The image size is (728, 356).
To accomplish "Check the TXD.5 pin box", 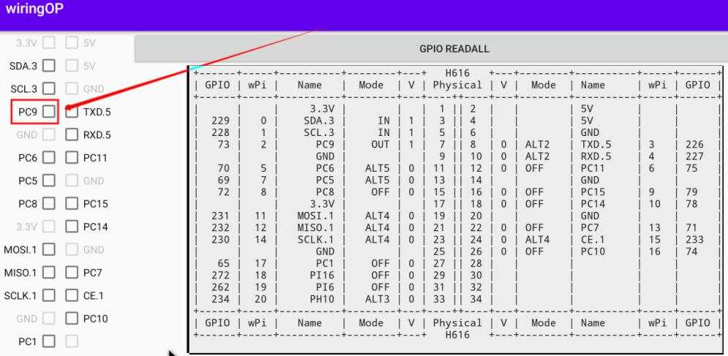I will (x=72, y=112).
